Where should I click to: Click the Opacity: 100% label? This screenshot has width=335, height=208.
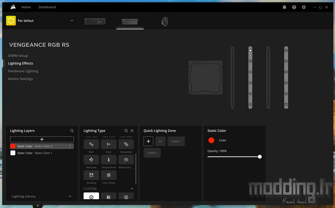(217, 151)
